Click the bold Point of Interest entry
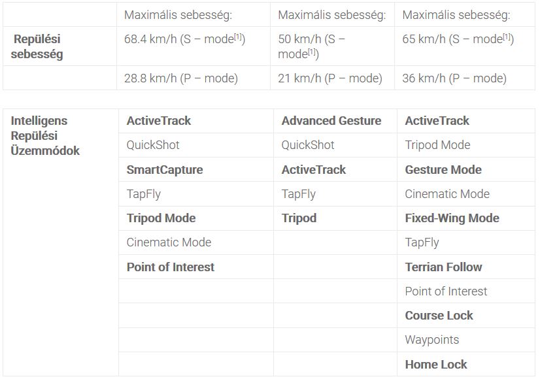The image size is (540, 381). point(170,267)
